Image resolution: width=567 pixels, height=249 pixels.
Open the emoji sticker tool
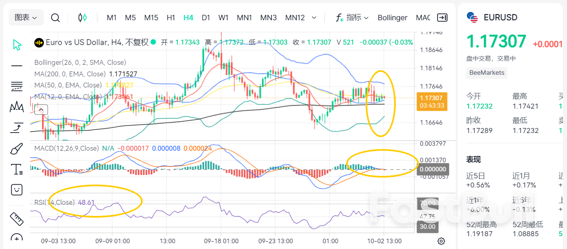[x=17, y=190]
